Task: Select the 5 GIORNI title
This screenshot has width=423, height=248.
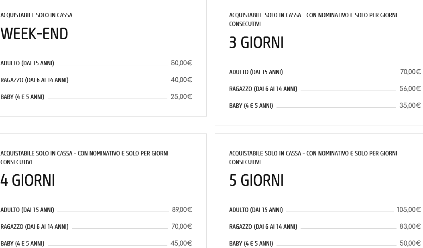Action: pyautogui.click(x=256, y=181)
